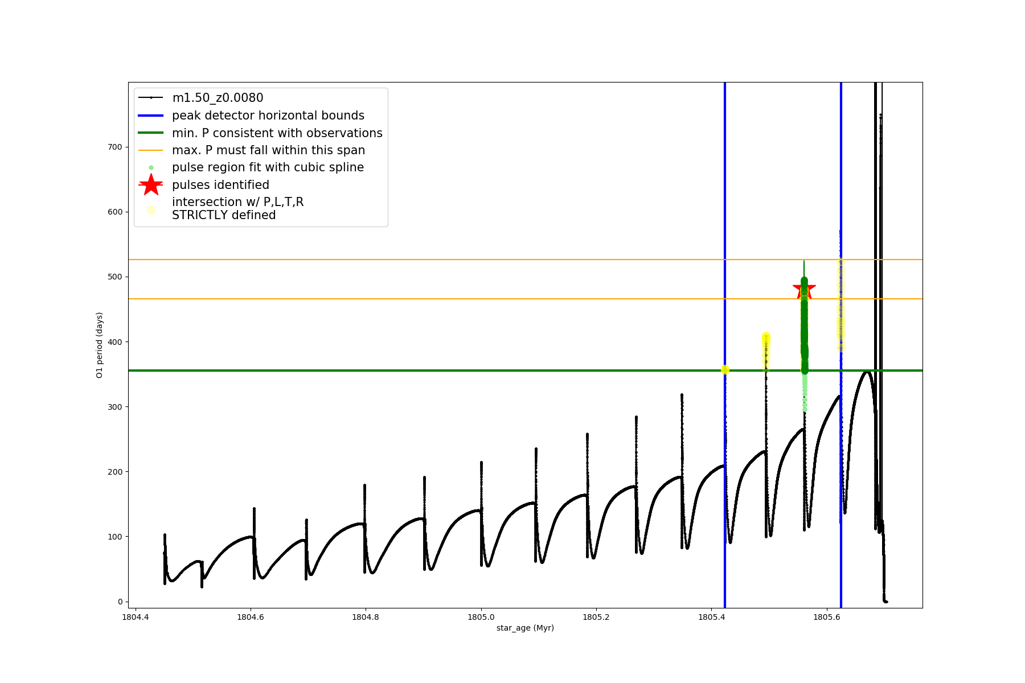Click the light green dot legend marker

click(x=151, y=168)
